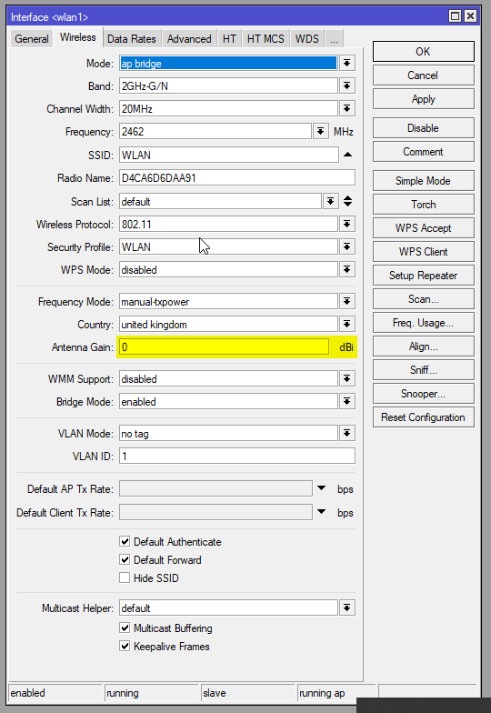The width and height of the screenshot is (491, 713).
Task: Expand the Default AP Tx Rate field
Action: (x=322, y=488)
